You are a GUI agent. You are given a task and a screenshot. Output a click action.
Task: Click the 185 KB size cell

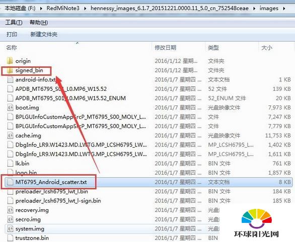click(282, 201)
